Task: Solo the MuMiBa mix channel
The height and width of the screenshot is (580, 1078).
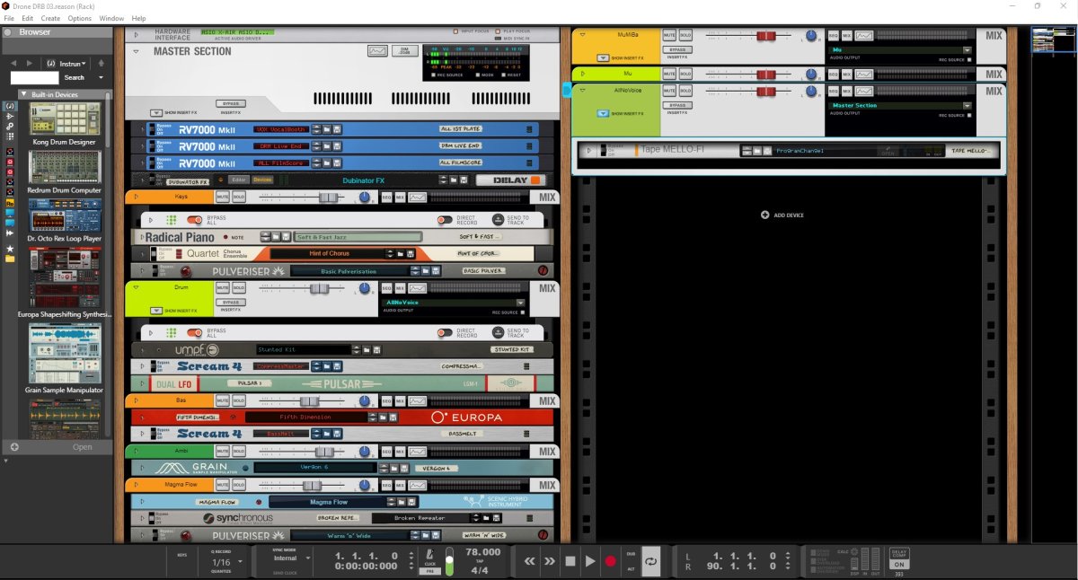Action: [x=685, y=35]
